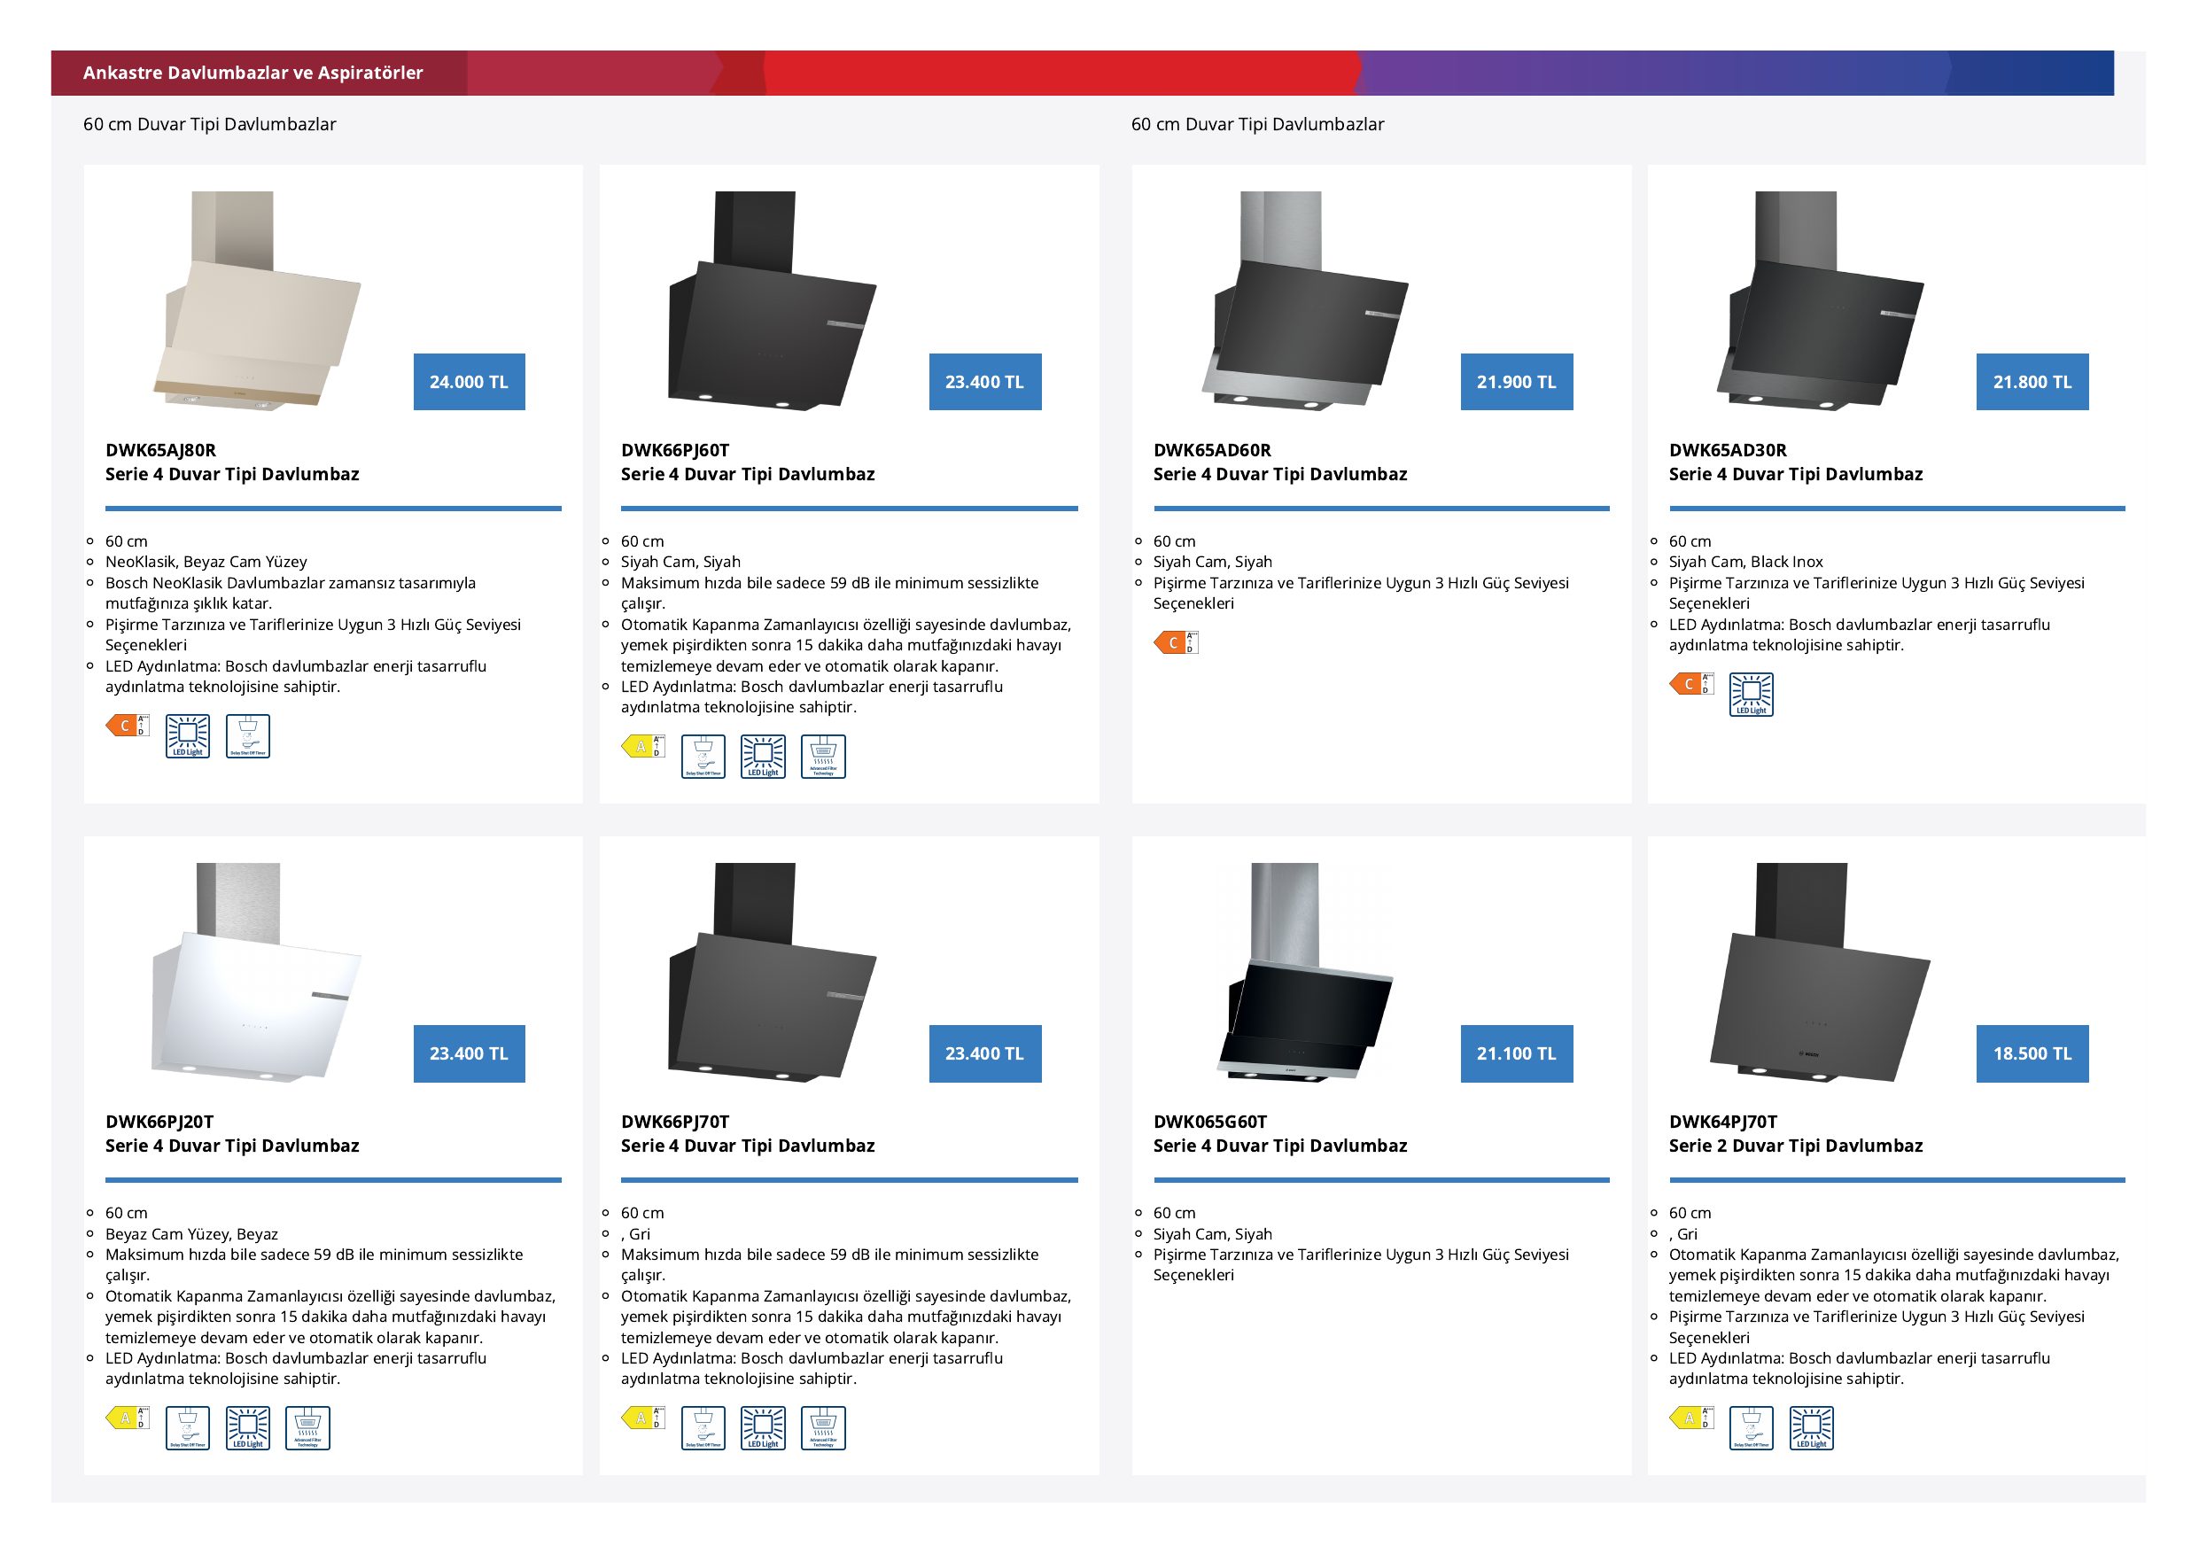The width and height of the screenshot is (2199, 1554).
Task: Click the energy class C label of DWK65AD60R
Action: 1175,642
